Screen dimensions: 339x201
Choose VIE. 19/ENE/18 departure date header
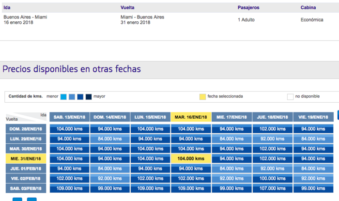coord(313,117)
